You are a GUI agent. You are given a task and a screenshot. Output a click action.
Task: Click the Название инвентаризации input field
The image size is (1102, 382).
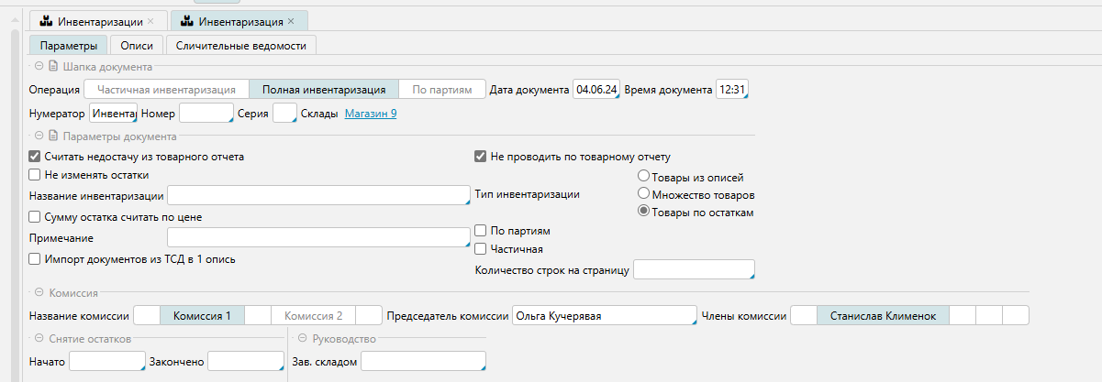coord(317,195)
